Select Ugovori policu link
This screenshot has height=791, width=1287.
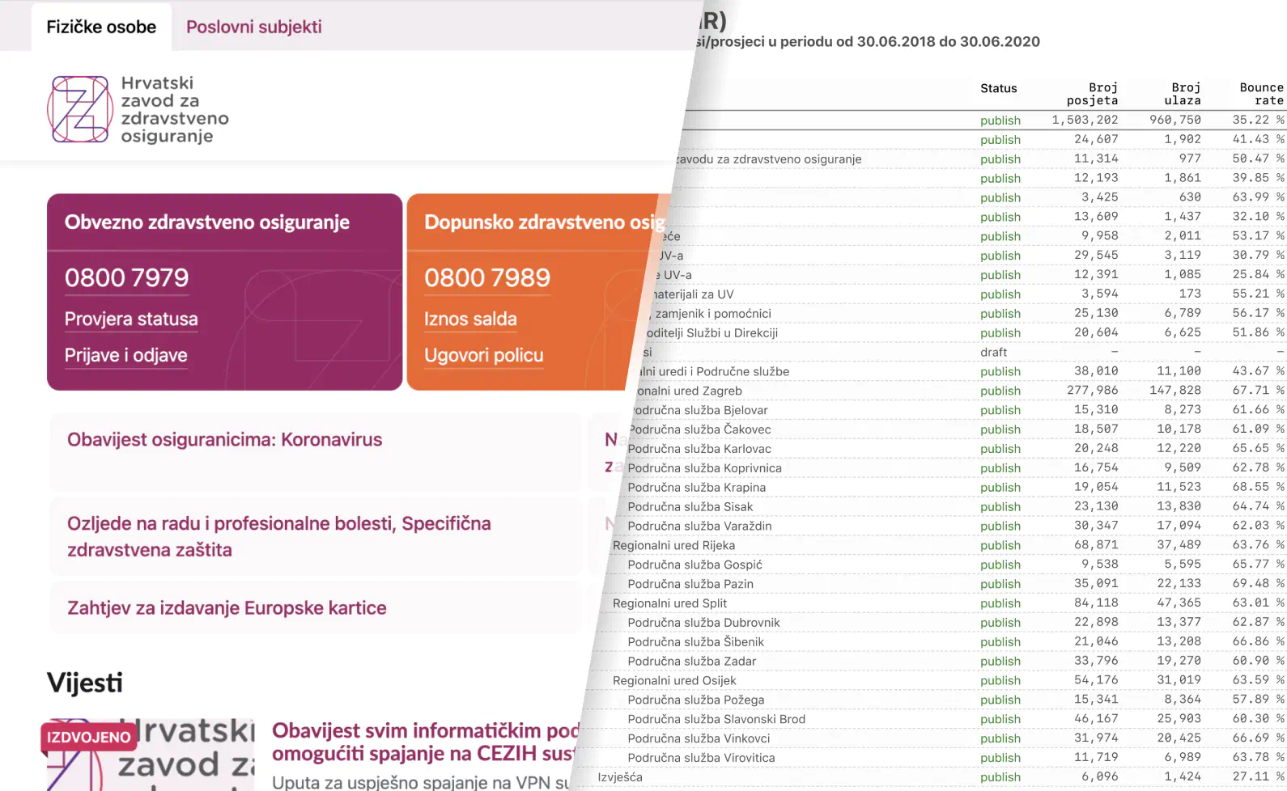(483, 355)
